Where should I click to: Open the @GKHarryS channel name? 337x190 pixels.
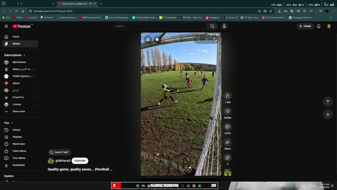pyautogui.click(x=63, y=161)
